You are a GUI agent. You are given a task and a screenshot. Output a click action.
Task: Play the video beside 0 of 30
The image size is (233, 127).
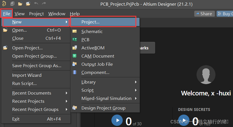click(117, 120)
